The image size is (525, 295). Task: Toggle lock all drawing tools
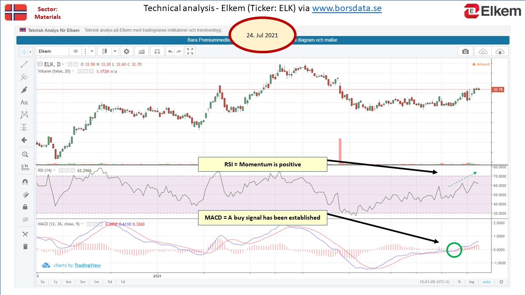(x=25, y=207)
